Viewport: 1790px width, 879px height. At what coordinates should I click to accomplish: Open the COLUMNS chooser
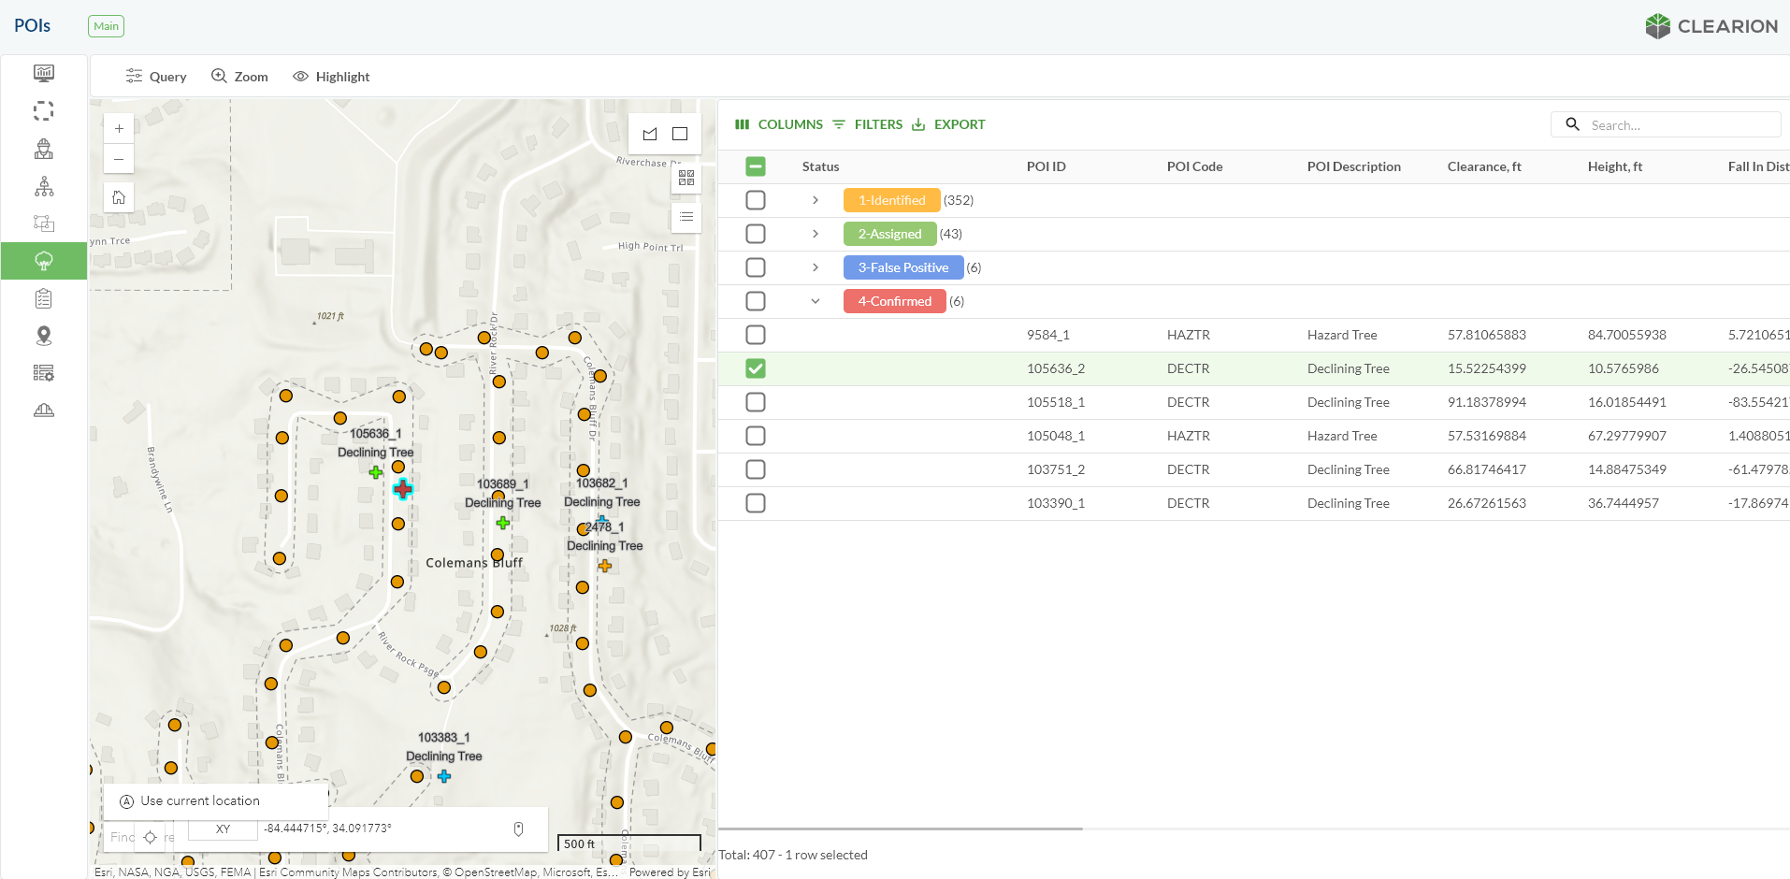click(x=779, y=124)
